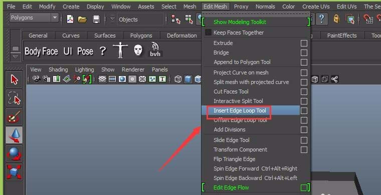Viewport: 381px width, 195px height.
Task: Click the Pose shelf button
Action: [85, 51]
